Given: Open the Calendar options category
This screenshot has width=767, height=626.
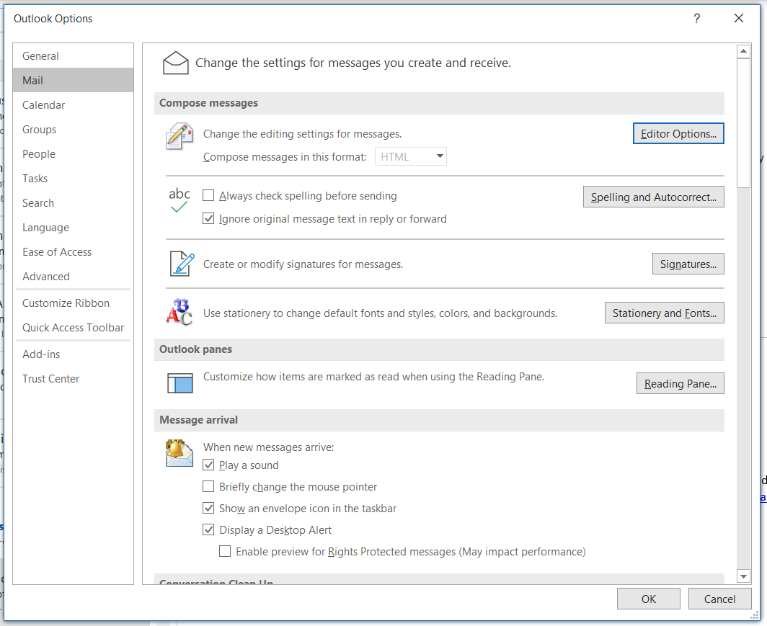Looking at the screenshot, I should pyautogui.click(x=73, y=104).
